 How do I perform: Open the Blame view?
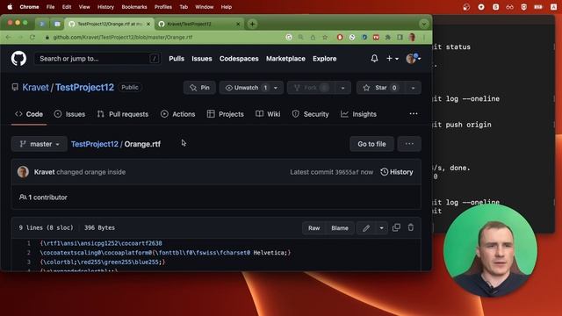coord(340,228)
